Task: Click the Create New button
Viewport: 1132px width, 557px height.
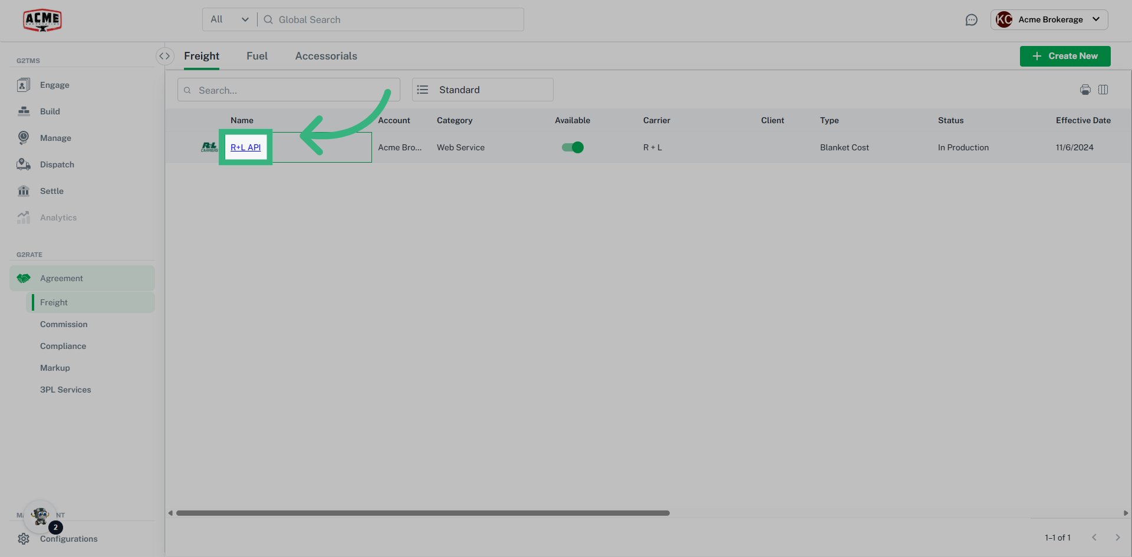Action: tap(1065, 56)
